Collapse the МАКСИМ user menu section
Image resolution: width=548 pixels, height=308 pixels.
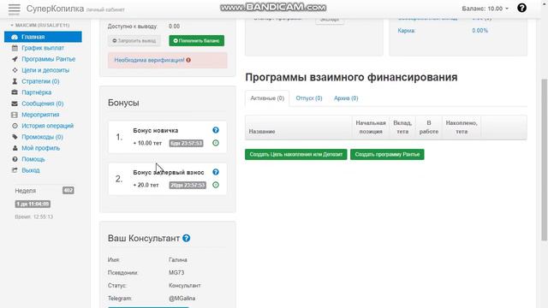tap(40, 25)
